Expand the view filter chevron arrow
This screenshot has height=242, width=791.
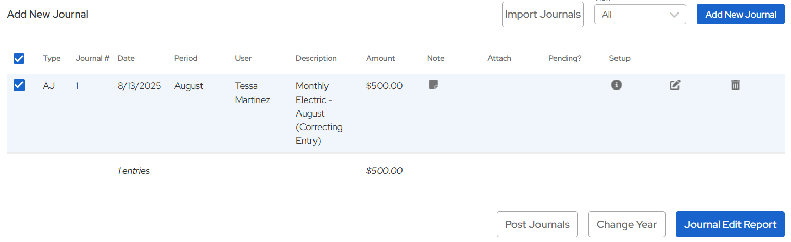tap(674, 15)
